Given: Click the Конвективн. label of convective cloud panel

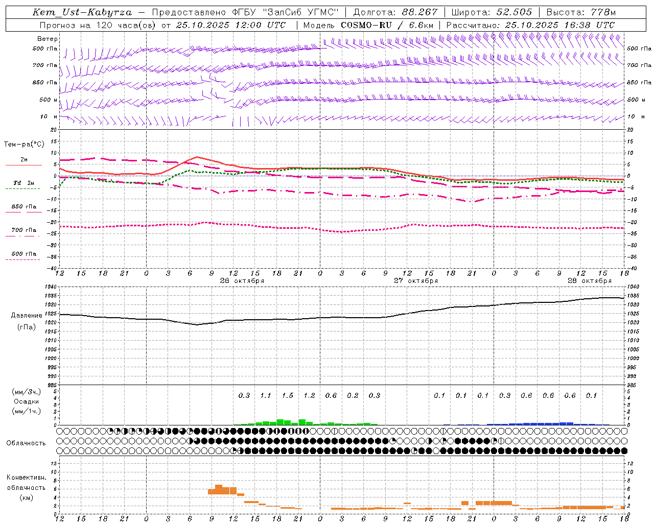Looking at the screenshot, I should coord(26,478).
